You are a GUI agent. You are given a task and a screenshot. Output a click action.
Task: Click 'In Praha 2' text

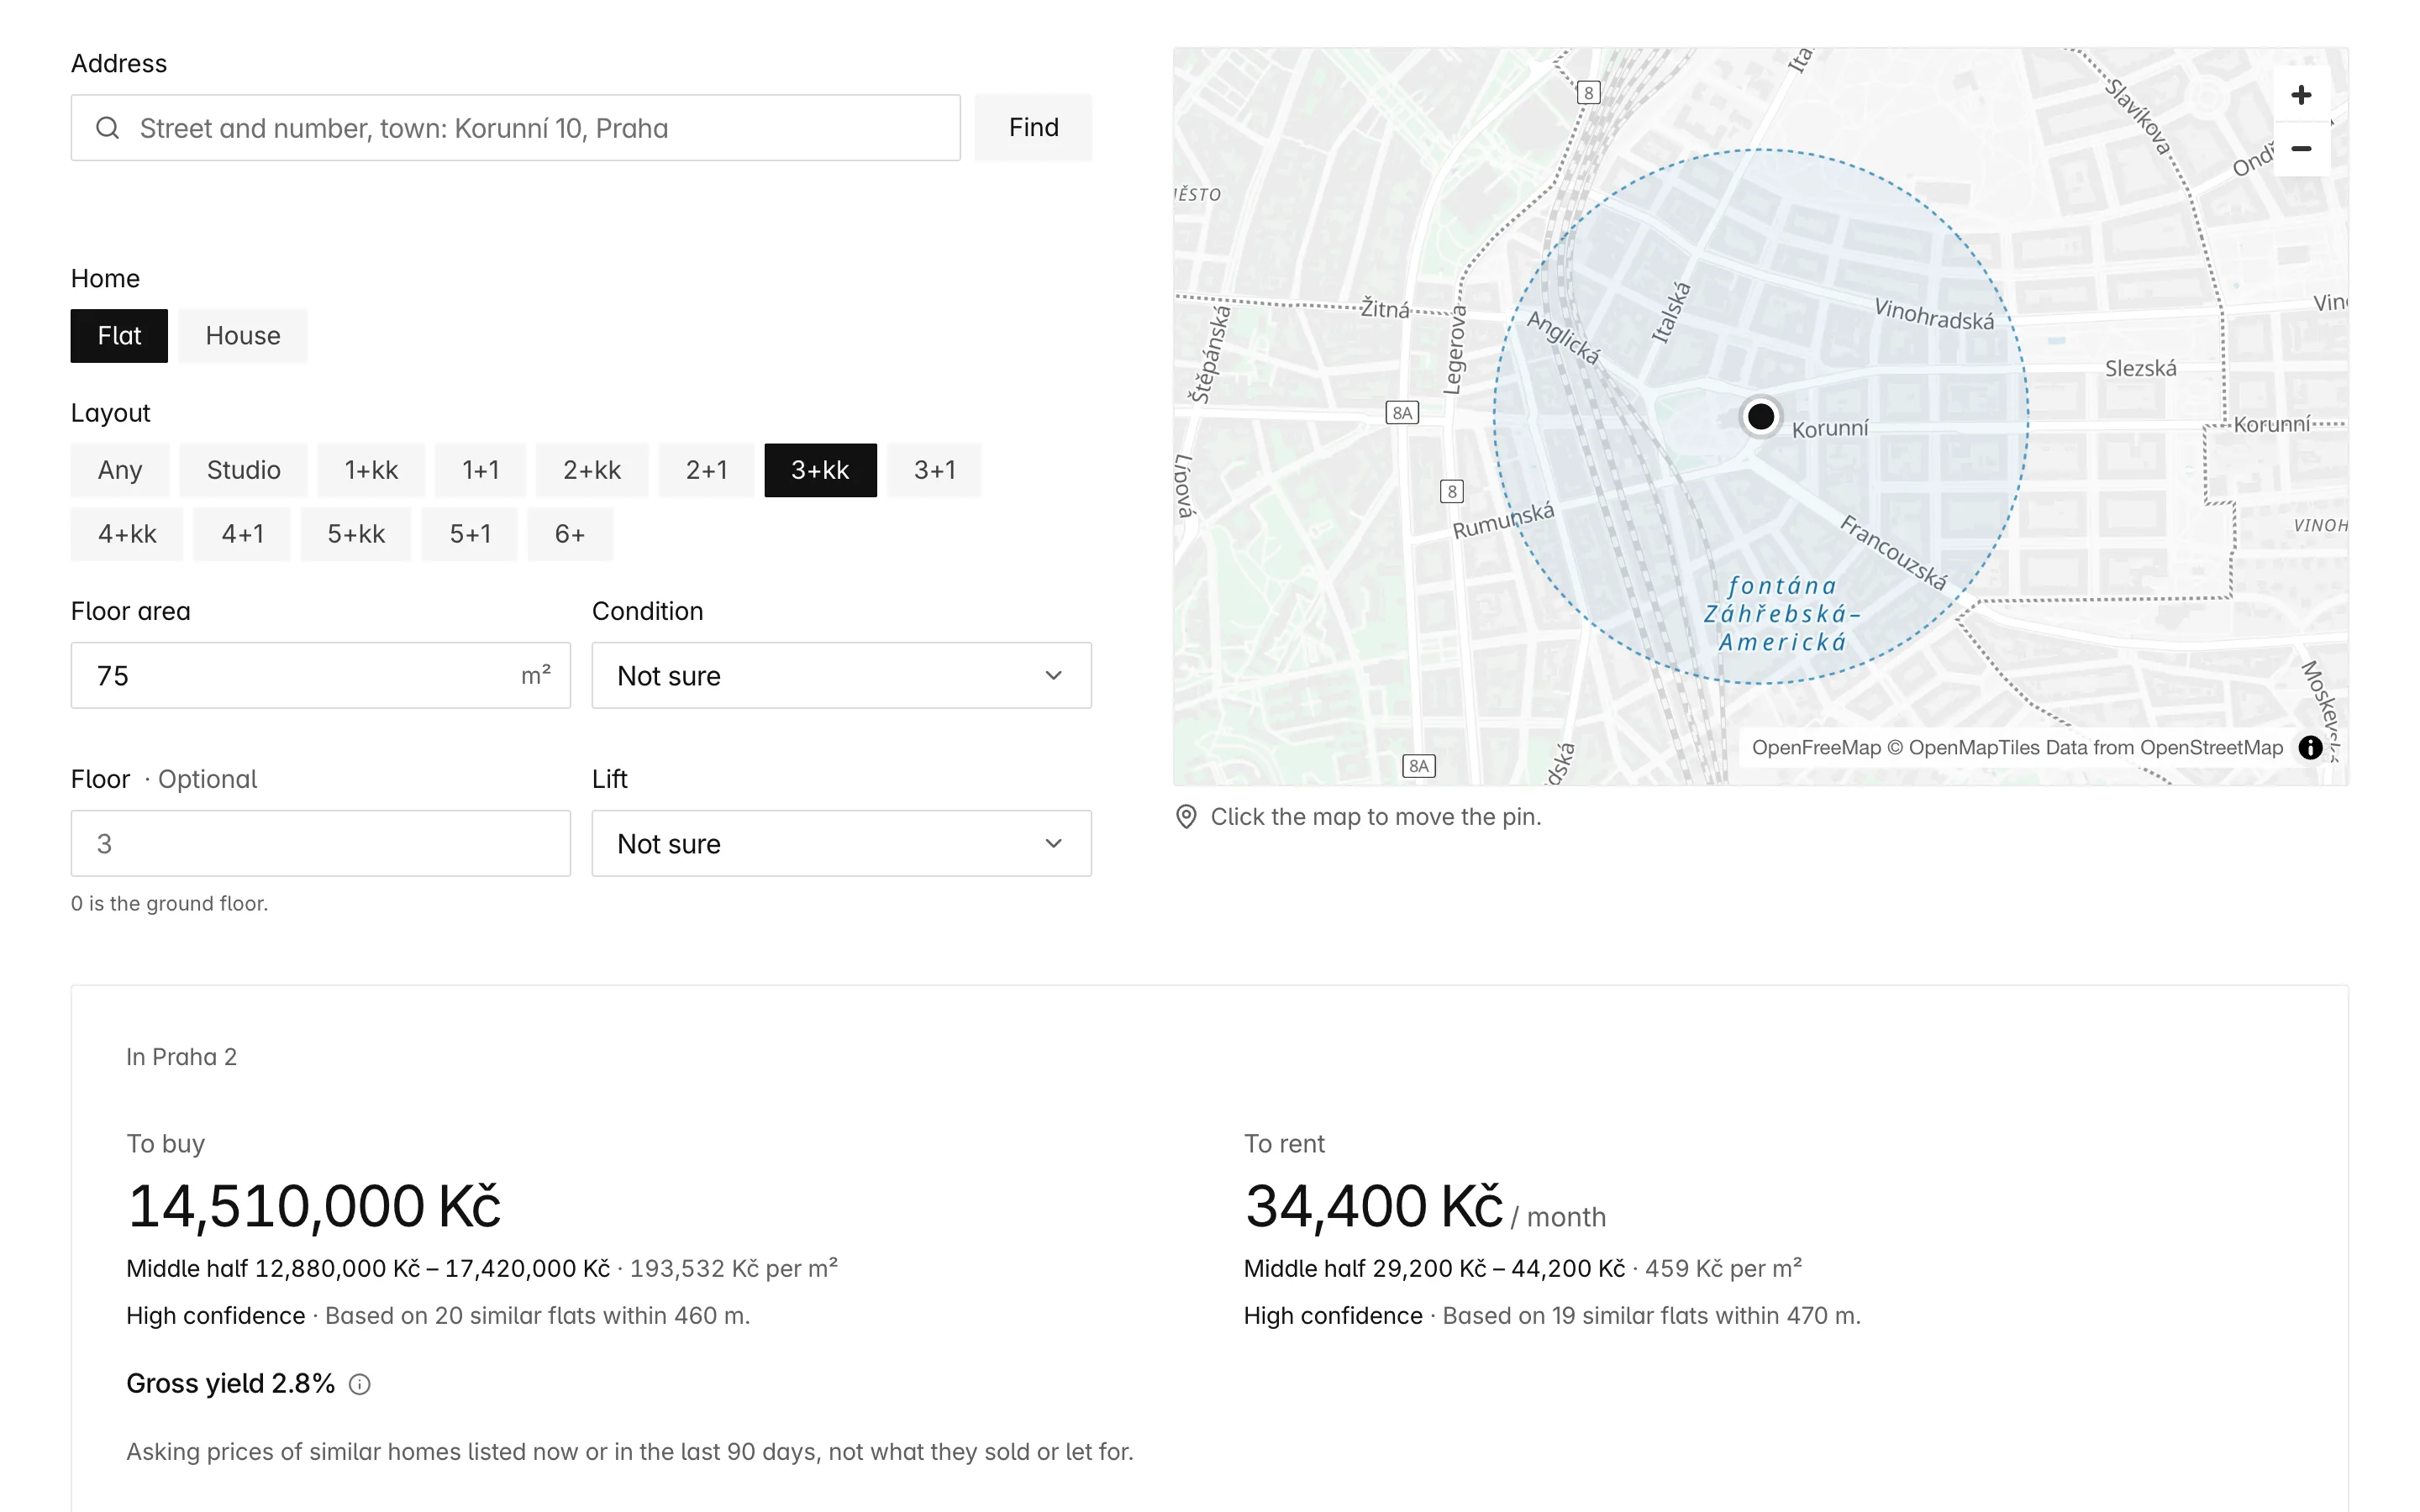(x=181, y=1057)
